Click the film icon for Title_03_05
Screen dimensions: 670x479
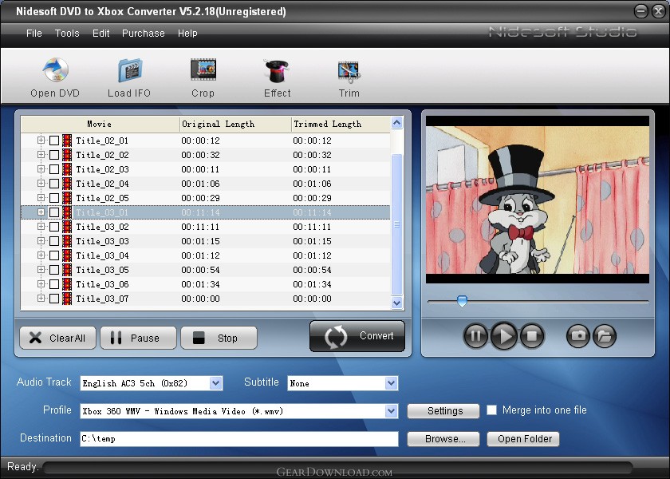pyautogui.click(x=67, y=270)
